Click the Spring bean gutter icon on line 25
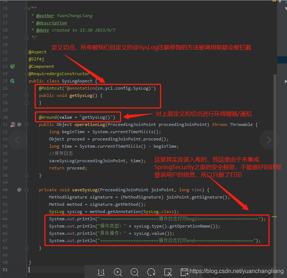Screen dimensions: 287x278 click(x=12, y=81)
